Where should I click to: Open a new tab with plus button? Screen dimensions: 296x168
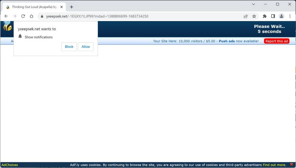point(71,7)
